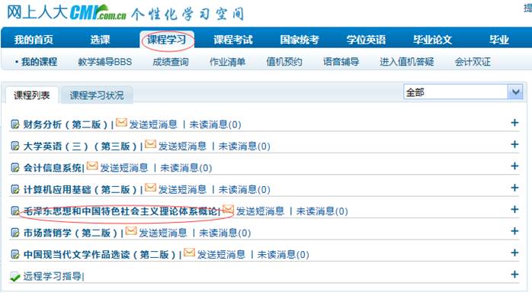Image resolution: width=532 pixels, height=293 pixels.
Task: Click the envelope icon for 财务分析 course
Action: (121, 123)
